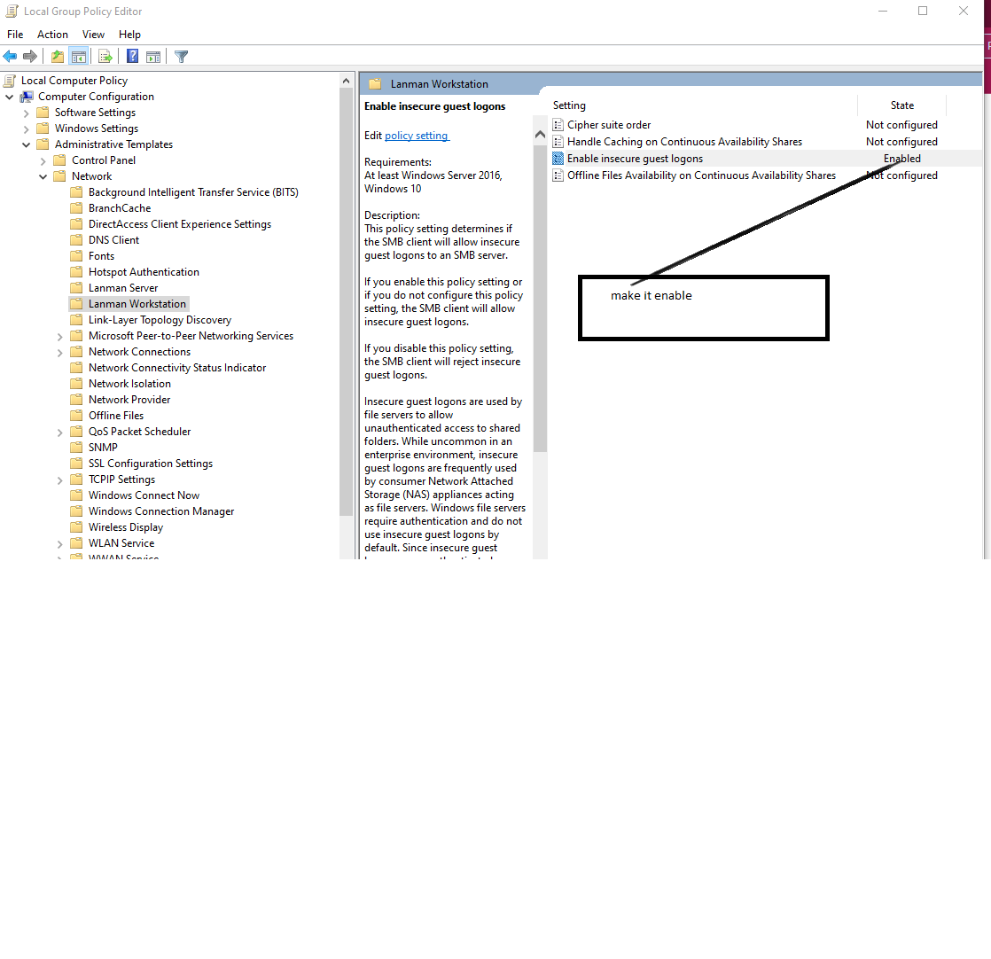Screen dimensions: 991x959
Task: Collapse the Network node
Action: point(43,177)
